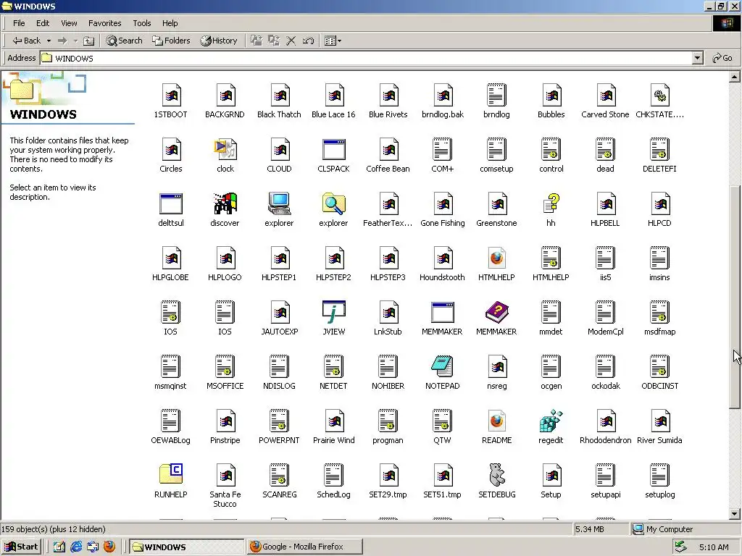Image resolution: width=742 pixels, height=556 pixels.
Task: Select the 1STBOOT bitmap icon
Action: point(171,96)
